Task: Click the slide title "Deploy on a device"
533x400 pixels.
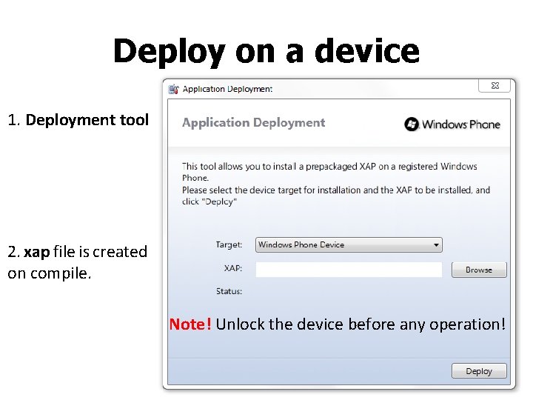Action: click(x=266, y=51)
